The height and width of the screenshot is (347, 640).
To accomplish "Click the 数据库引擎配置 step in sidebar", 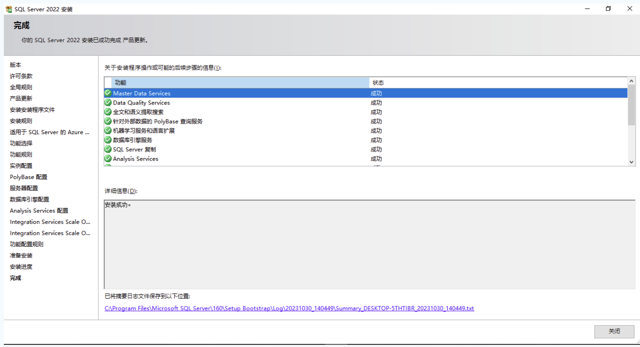I will [x=30, y=199].
